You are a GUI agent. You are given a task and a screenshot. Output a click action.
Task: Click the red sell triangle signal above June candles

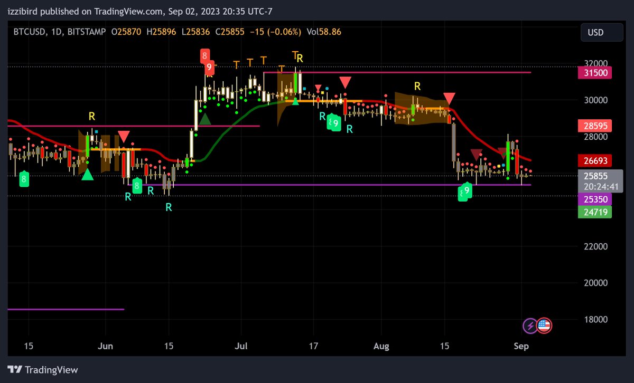[123, 136]
